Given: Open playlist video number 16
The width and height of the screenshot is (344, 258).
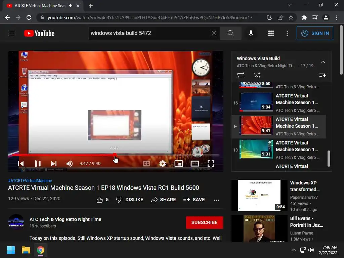Looking at the screenshot, I should click(x=278, y=103).
